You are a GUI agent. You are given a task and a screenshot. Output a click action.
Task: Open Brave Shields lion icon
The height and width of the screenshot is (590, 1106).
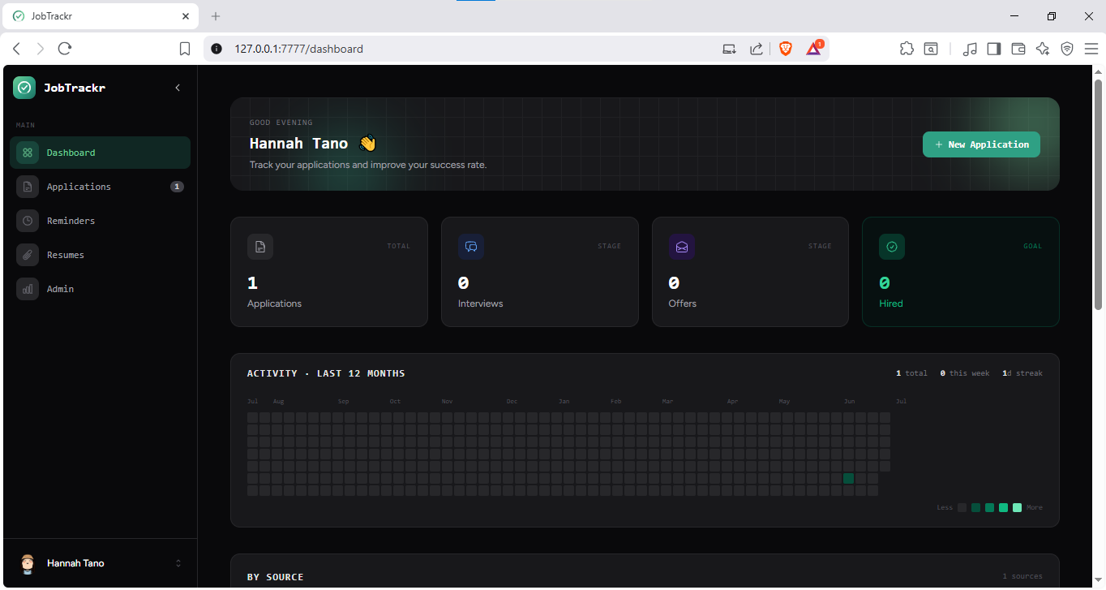pyautogui.click(x=786, y=49)
